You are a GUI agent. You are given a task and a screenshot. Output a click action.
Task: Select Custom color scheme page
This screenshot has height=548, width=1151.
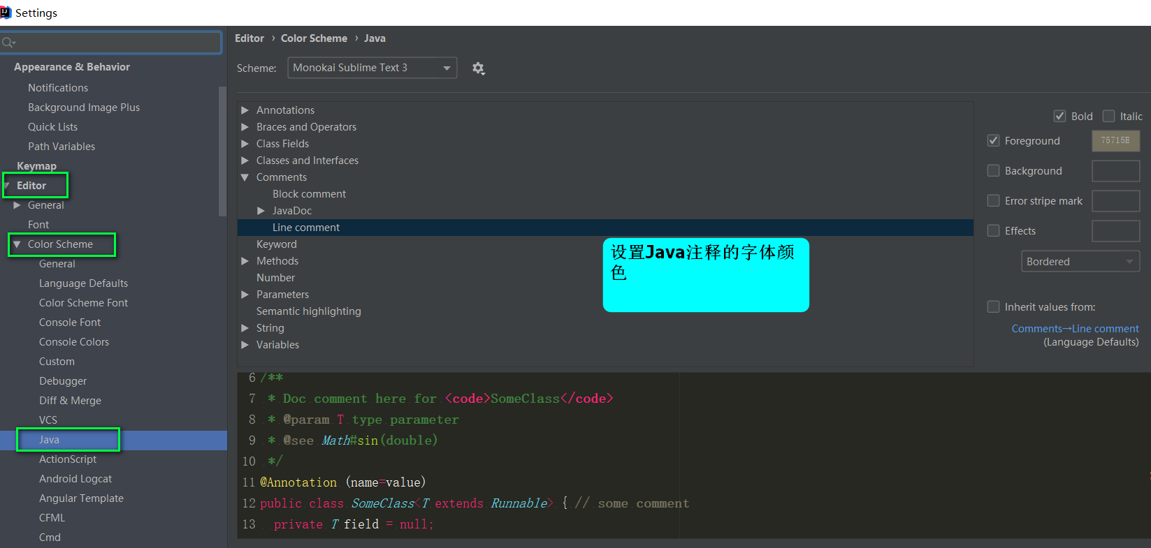[57, 362]
